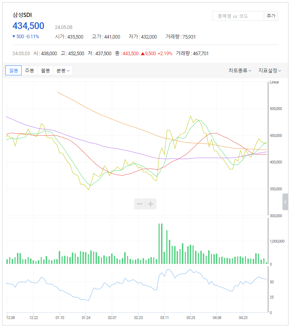Click the 02.07 date axis label

pyautogui.click(x=112, y=318)
